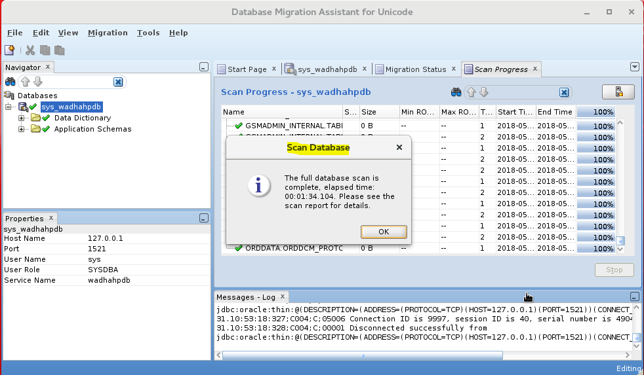Image resolution: width=644 pixels, height=375 pixels.
Task: Click Scan Progress find previous up arrow
Action: pyautogui.click(x=471, y=92)
